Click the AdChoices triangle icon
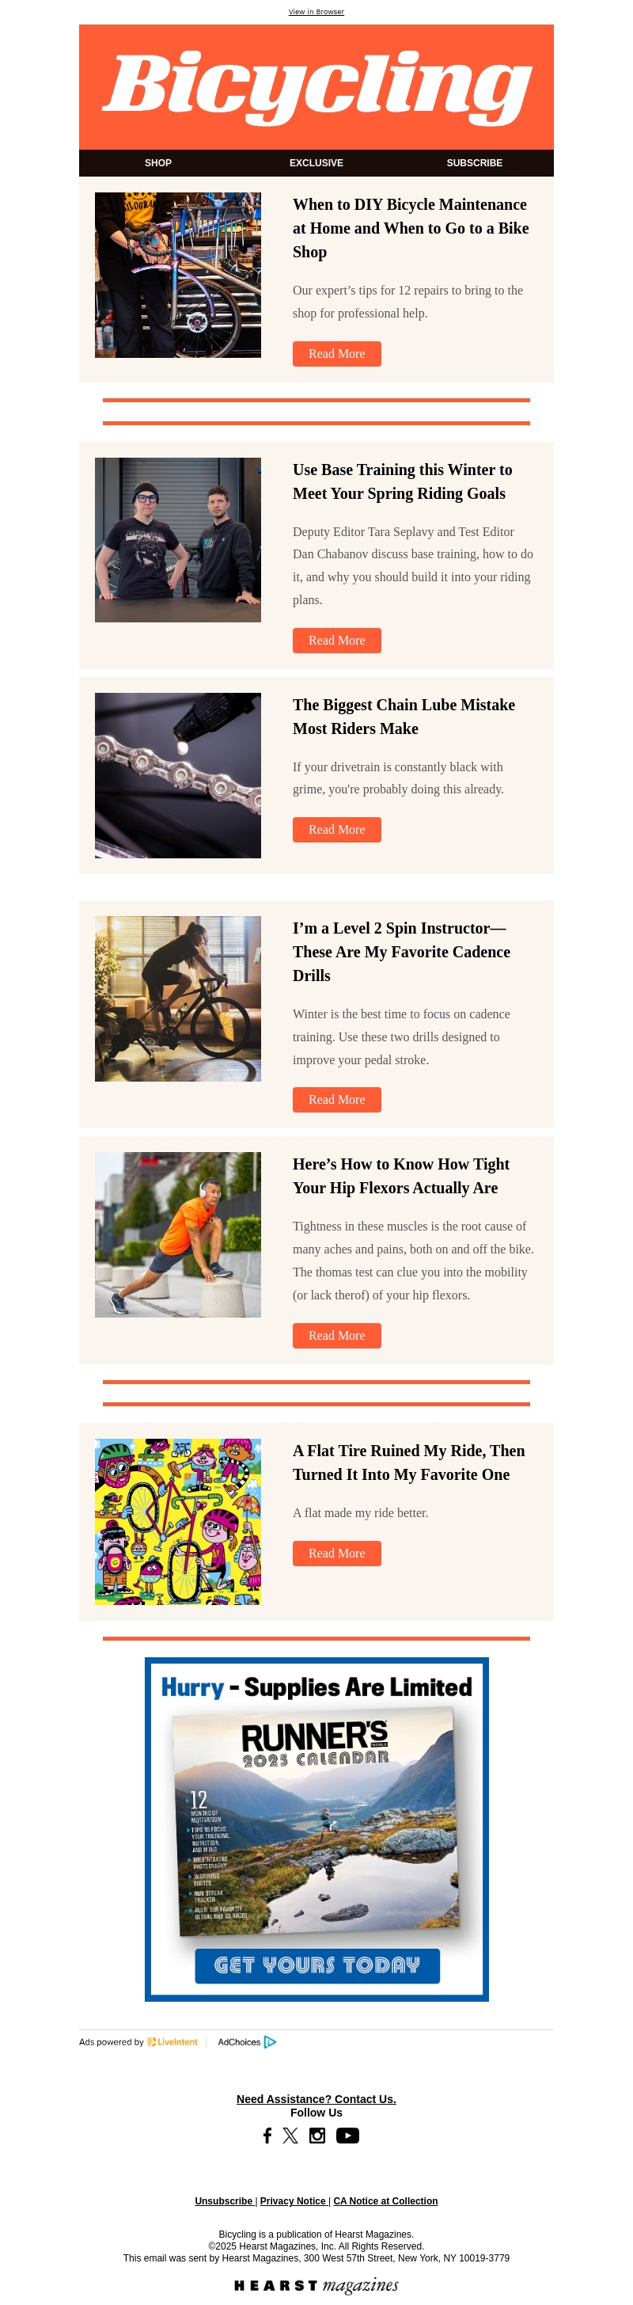 tap(270, 2041)
